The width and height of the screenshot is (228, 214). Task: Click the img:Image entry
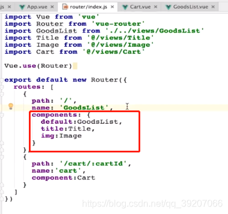[61, 136]
